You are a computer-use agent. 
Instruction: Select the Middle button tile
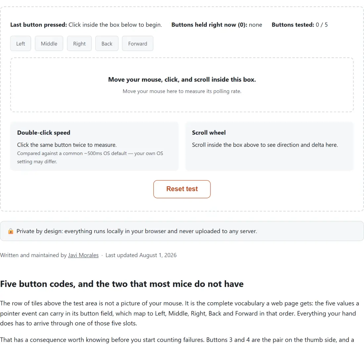tap(49, 43)
